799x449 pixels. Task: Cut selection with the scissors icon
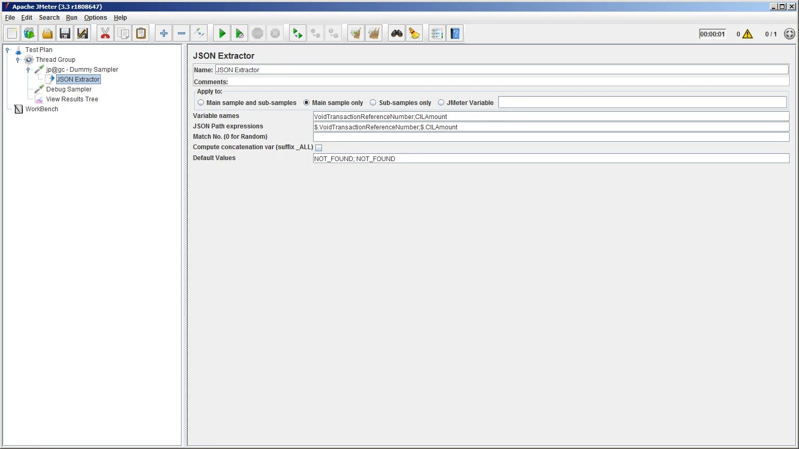[106, 34]
